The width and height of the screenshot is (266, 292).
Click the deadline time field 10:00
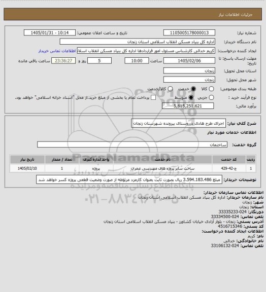pyautogui.click(x=137, y=61)
